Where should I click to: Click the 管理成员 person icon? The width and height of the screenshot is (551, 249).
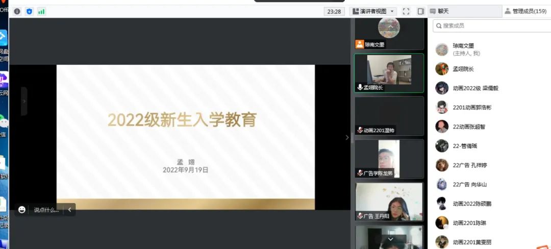(x=508, y=11)
